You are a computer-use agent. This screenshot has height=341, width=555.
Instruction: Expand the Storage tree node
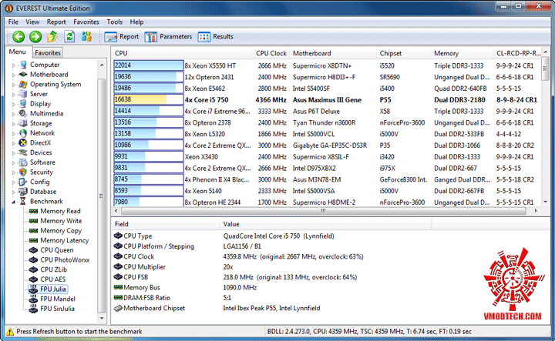click(x=13, y=124)
